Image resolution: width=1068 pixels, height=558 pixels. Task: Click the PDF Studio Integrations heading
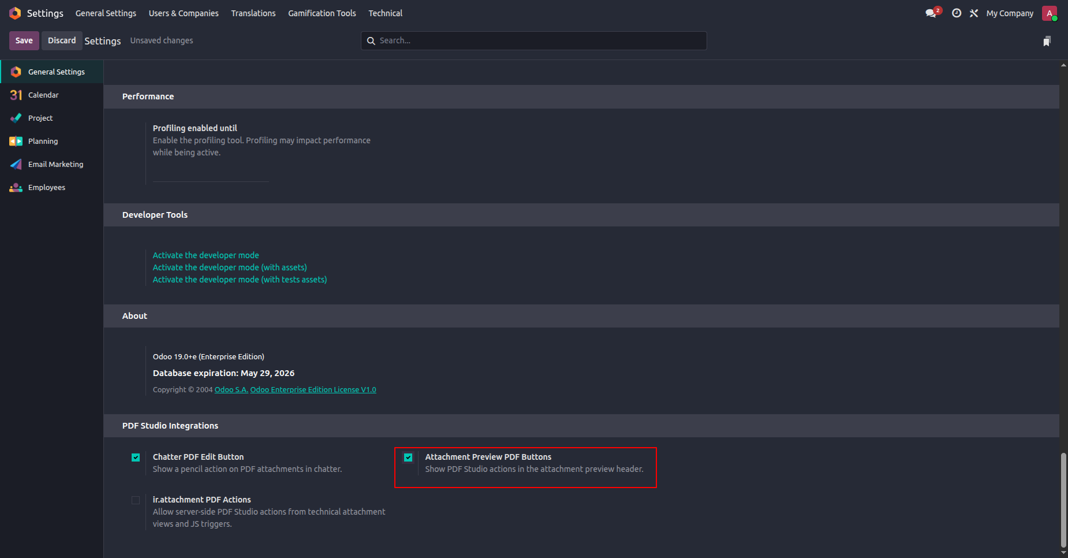tap(170, 426)
